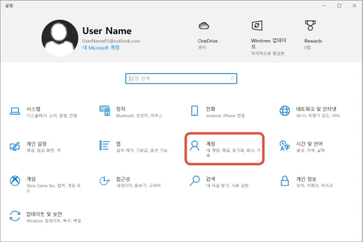Open the 게임 Xbox icon
The image size is (363, 242).
tap(15, 181)
